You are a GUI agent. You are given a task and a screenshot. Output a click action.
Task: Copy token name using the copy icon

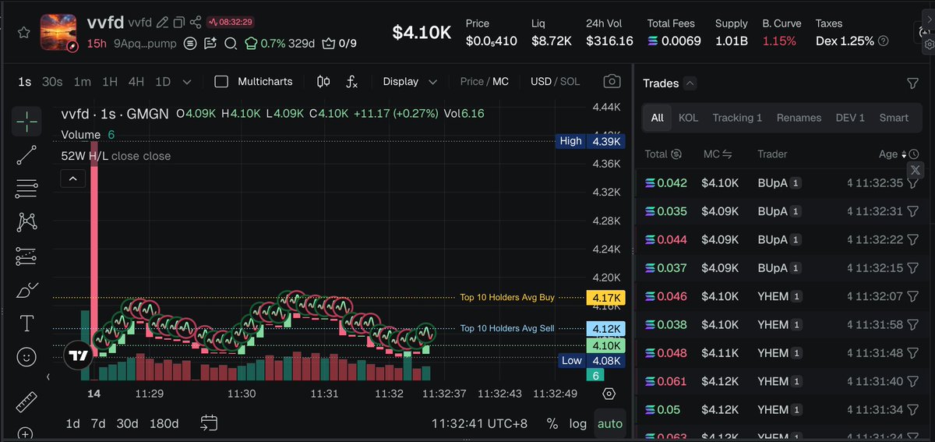click(179, 22)
